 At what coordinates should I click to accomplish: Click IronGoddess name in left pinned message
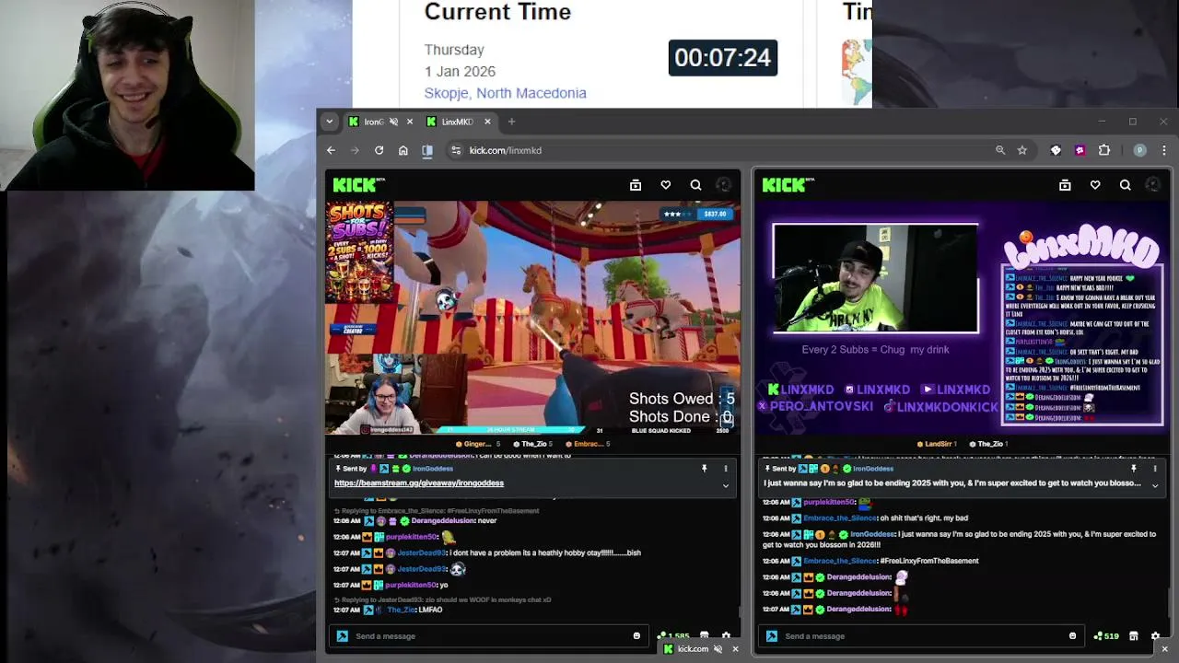(x=433, y=469)
